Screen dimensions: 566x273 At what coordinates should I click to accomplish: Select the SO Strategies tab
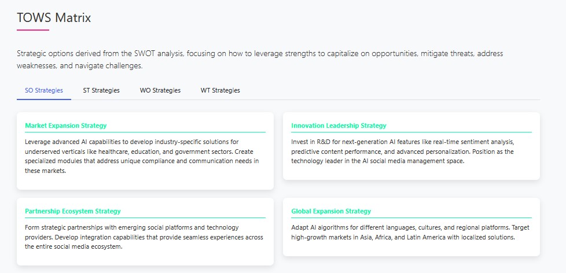(x=44, y=90)
